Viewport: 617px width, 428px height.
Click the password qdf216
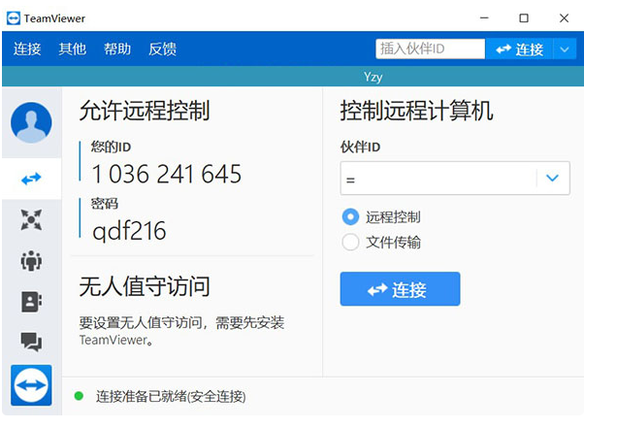click(129, 231)
